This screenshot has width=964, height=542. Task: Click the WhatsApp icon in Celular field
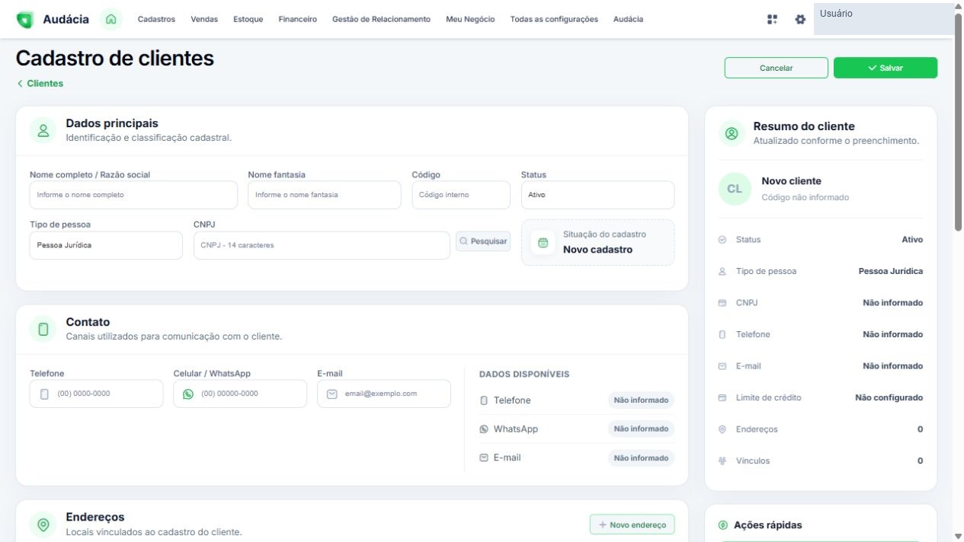[188, 394]
